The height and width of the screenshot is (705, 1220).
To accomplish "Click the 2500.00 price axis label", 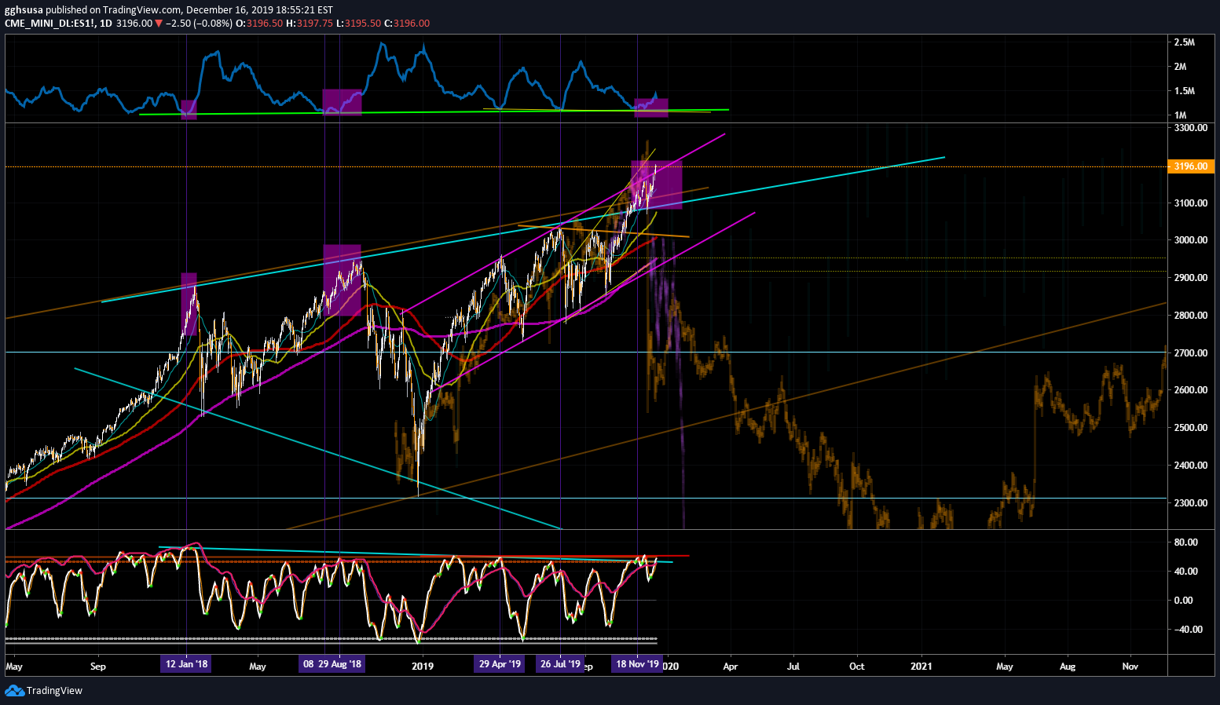I will tap(1191, 428).
